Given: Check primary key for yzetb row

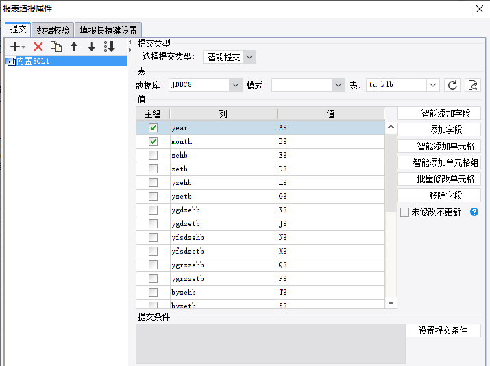Looking at the screenshot, I should [x=153, y=196].
